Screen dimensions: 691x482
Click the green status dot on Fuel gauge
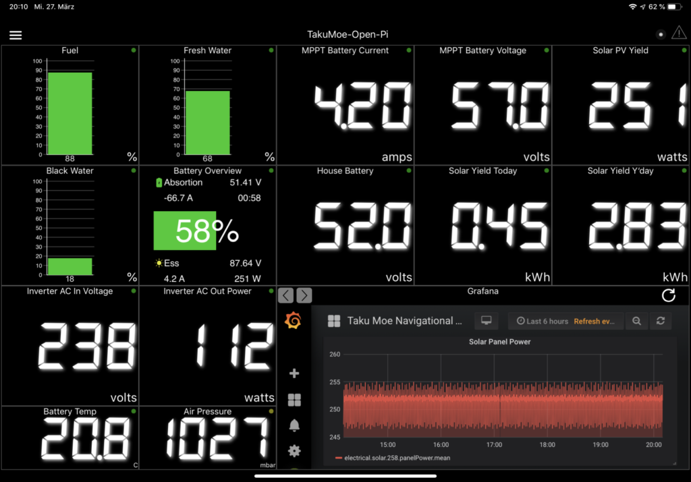click(x=132, y=49)
